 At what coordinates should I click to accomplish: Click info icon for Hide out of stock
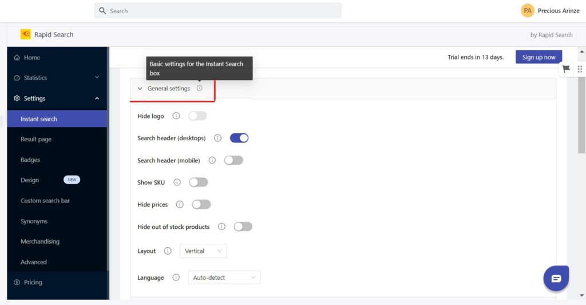point(221,227)
